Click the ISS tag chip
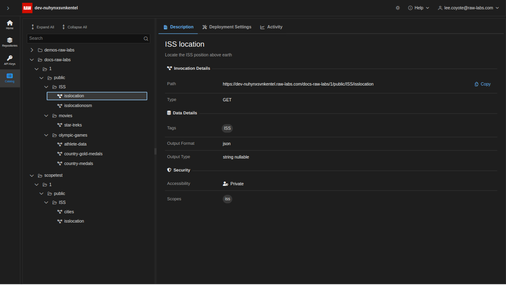506x285 pixels. point(227,129)
